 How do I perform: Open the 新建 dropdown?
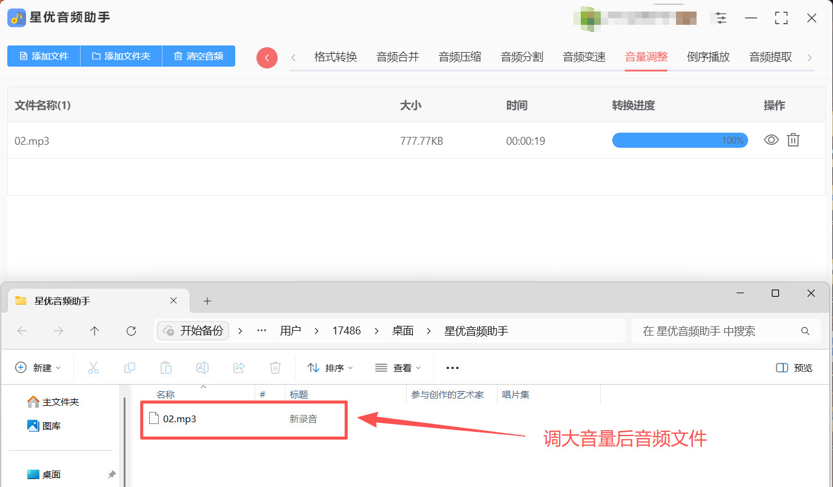coord(38,368)
